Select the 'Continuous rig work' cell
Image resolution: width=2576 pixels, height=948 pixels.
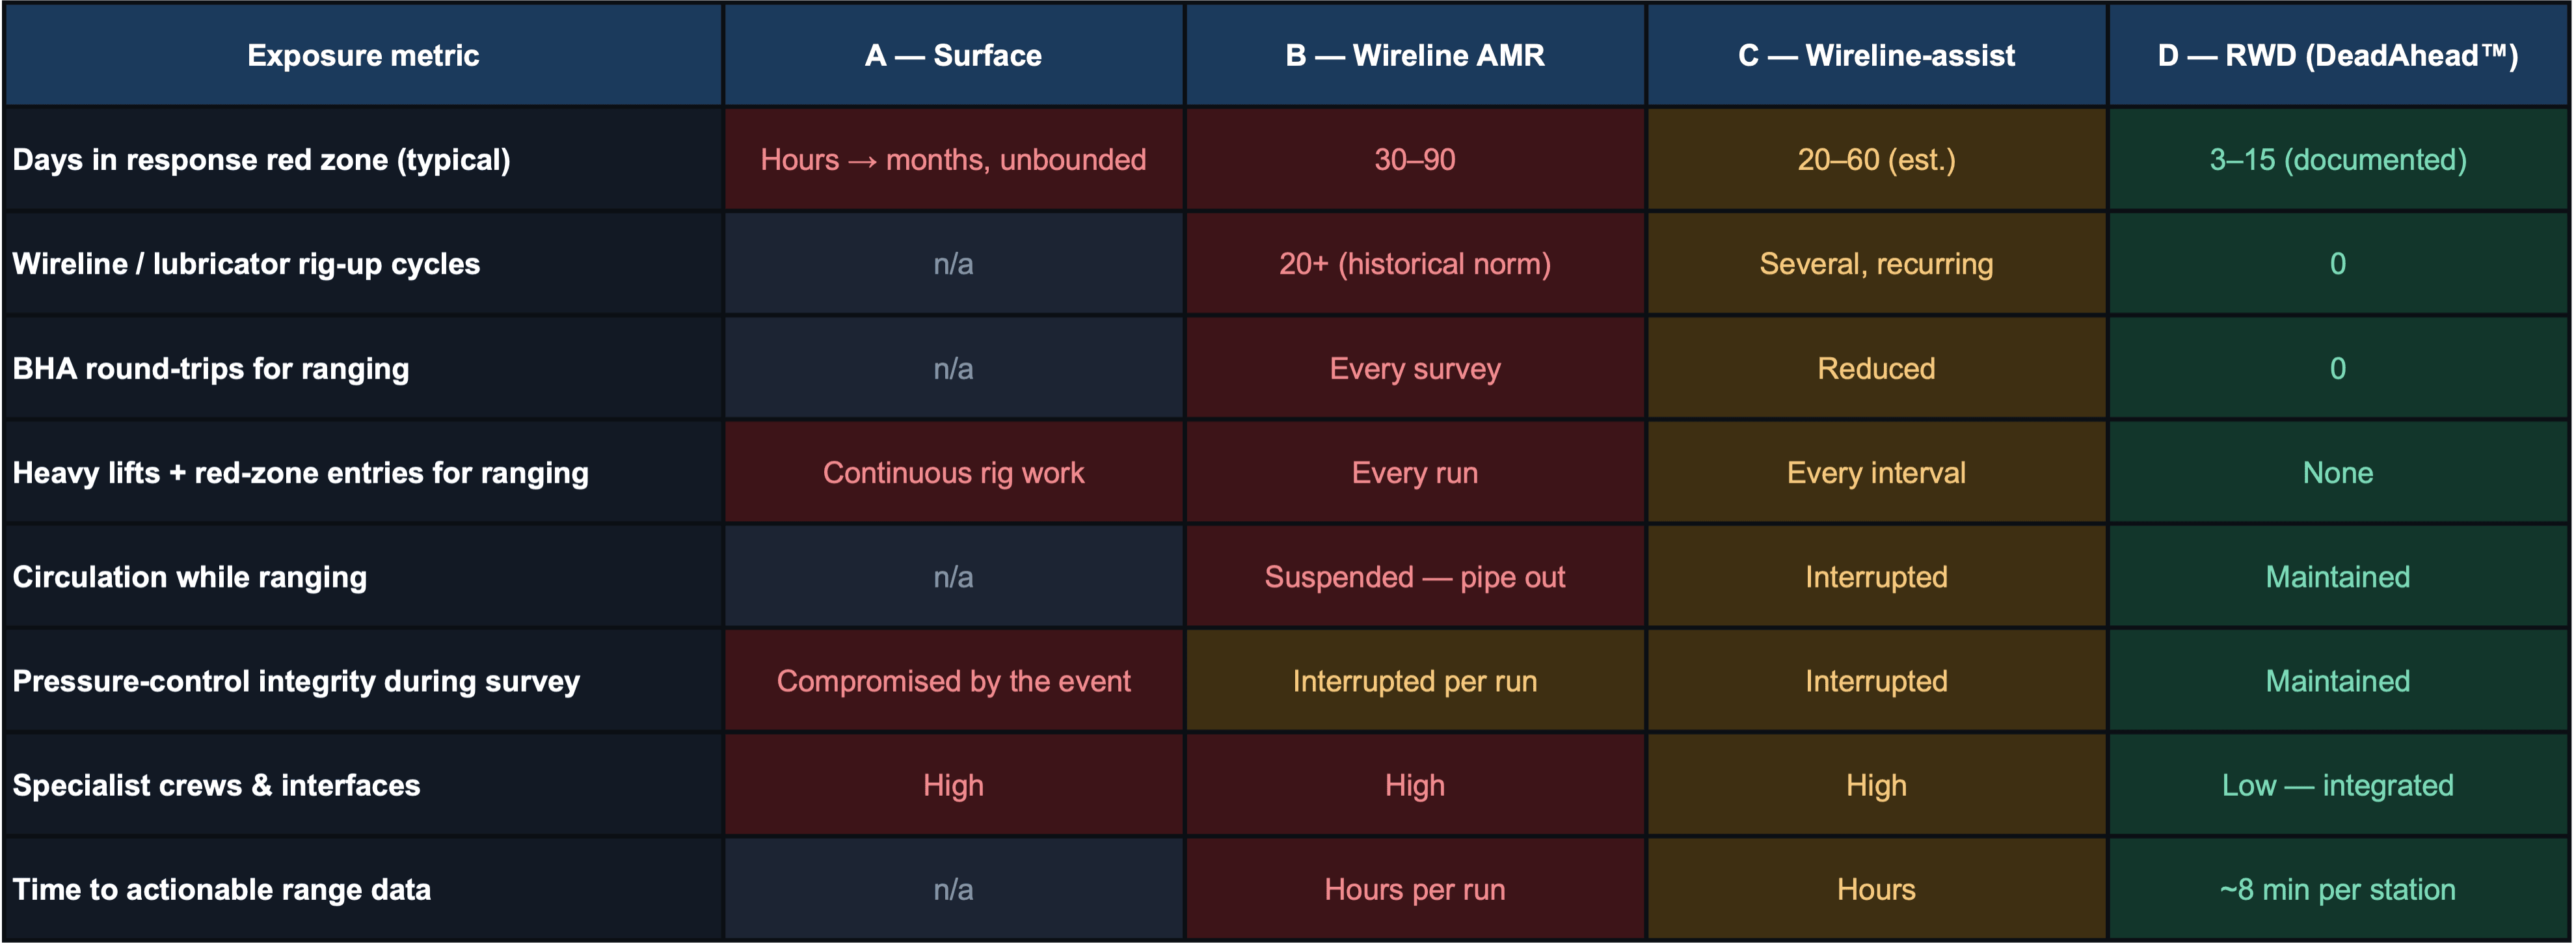(953, 472)
